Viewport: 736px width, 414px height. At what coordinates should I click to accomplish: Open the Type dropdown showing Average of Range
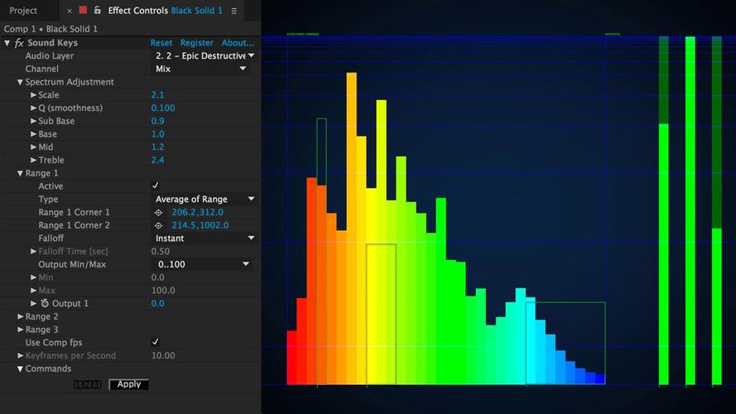(204, 199)
